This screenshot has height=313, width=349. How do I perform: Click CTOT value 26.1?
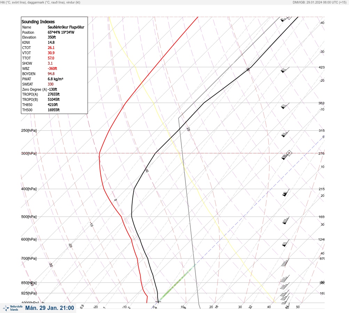click(x=51, y=48)
